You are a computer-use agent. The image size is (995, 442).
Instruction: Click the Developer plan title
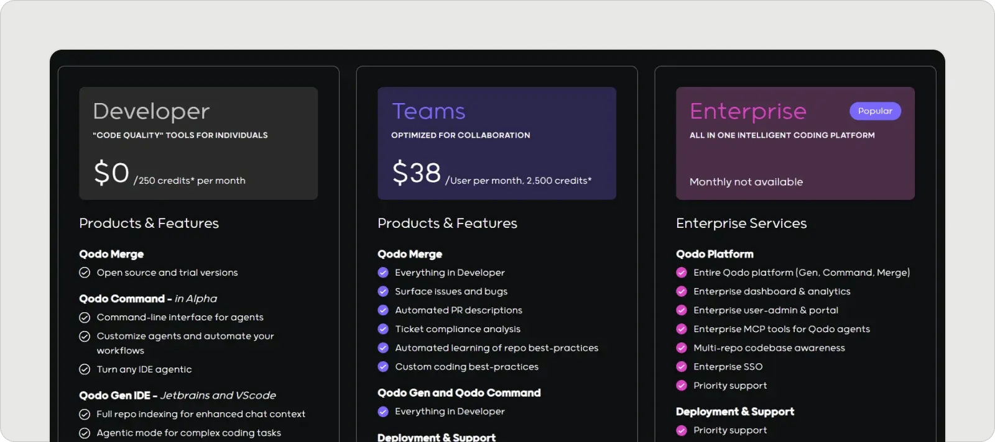point(151,112)
